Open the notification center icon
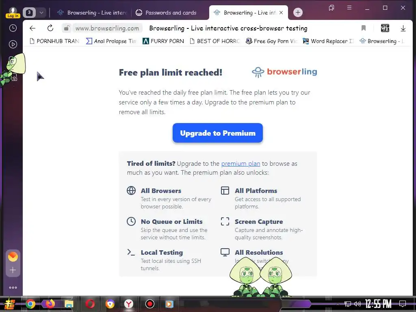This screenshot has width=416, height=312. 403,304
